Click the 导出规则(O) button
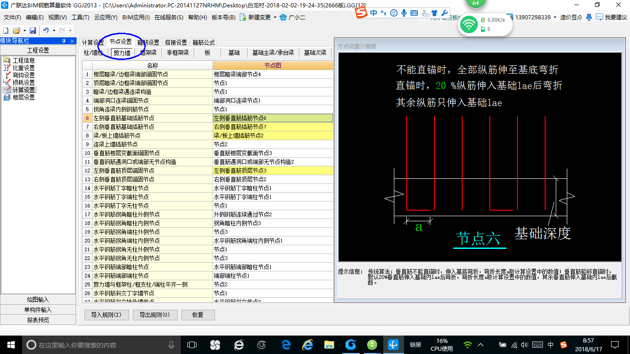630x354 pixels. click(154, 315)
